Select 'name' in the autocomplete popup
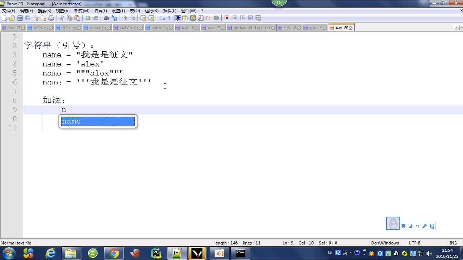This screenshot has width=463, height=260. click(x=98, y=121)
